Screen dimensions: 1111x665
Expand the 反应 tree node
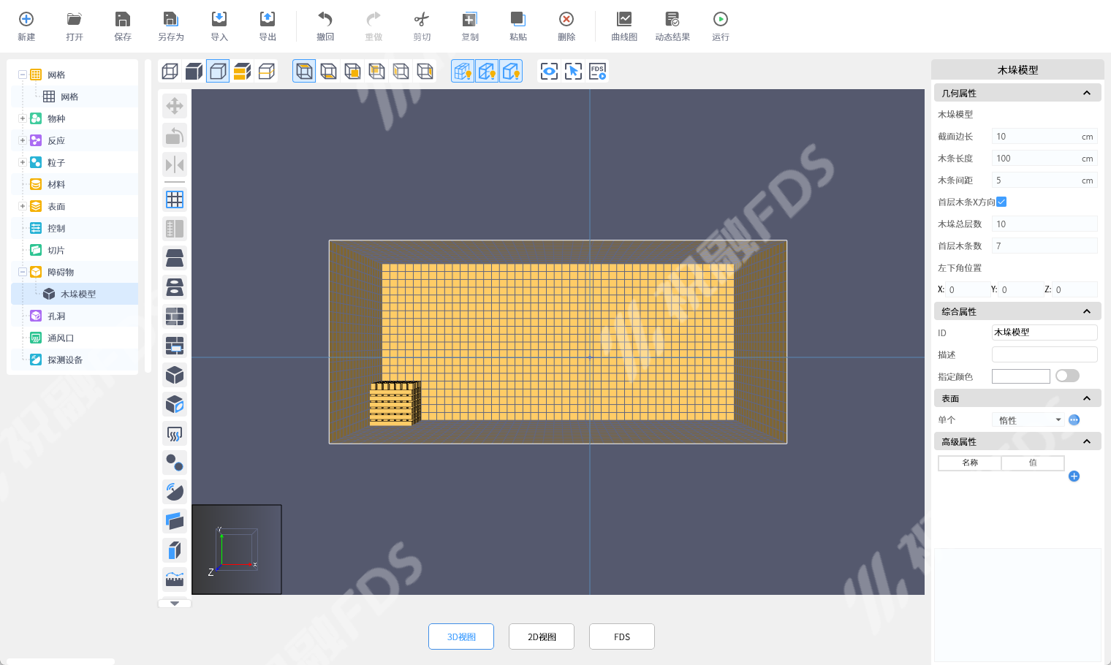(x=23, y=140)
